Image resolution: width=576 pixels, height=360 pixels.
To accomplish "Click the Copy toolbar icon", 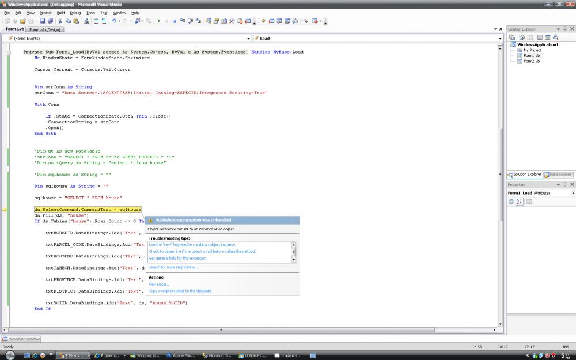I will pyautogui.click(x=68, y=21).
